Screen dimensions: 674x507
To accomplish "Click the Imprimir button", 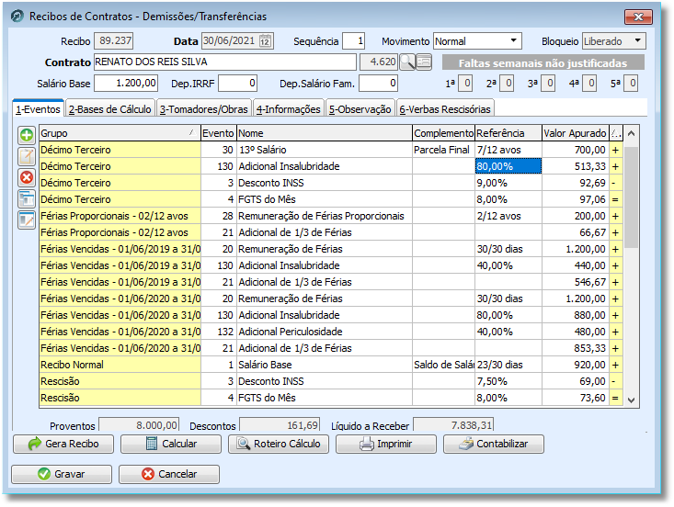I will [x=386, y=444].
